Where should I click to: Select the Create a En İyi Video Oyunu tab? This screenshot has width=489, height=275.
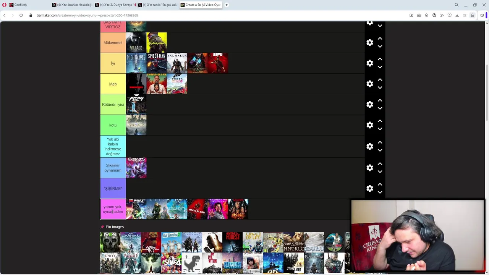tap(201, 5)
